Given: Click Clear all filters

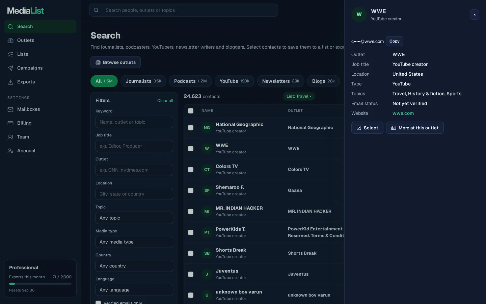Looking at the screenshot, I should [x=165, y=101].
